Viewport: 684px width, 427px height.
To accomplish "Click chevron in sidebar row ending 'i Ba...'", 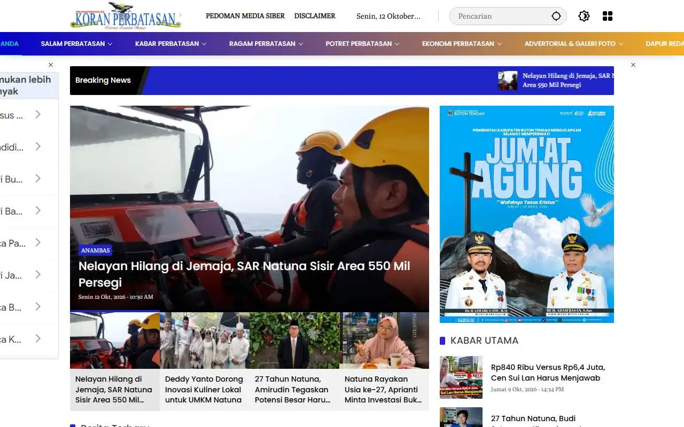I will click(38, 210).
